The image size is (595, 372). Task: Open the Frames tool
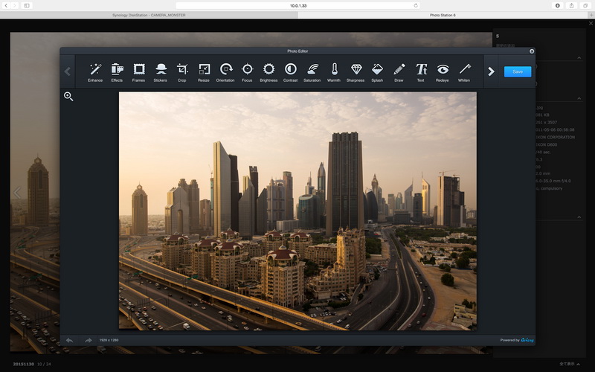point(138,72)
